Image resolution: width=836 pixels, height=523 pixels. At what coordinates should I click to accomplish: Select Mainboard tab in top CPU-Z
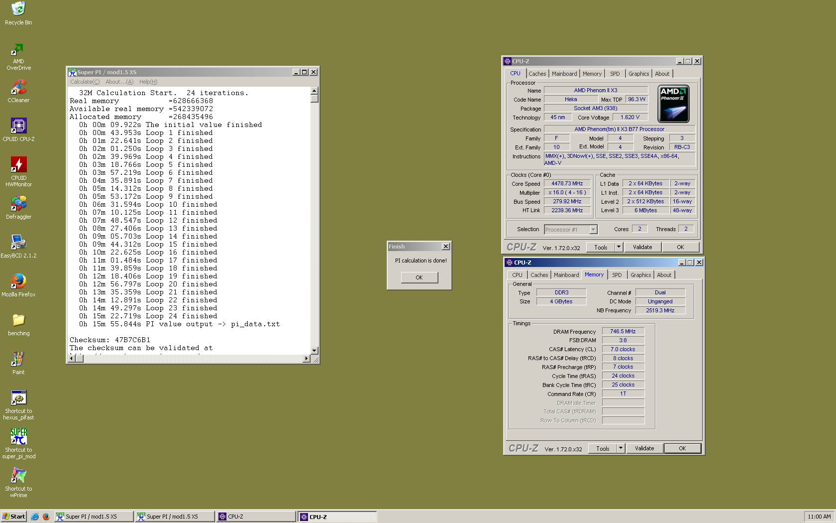point(564,74)
